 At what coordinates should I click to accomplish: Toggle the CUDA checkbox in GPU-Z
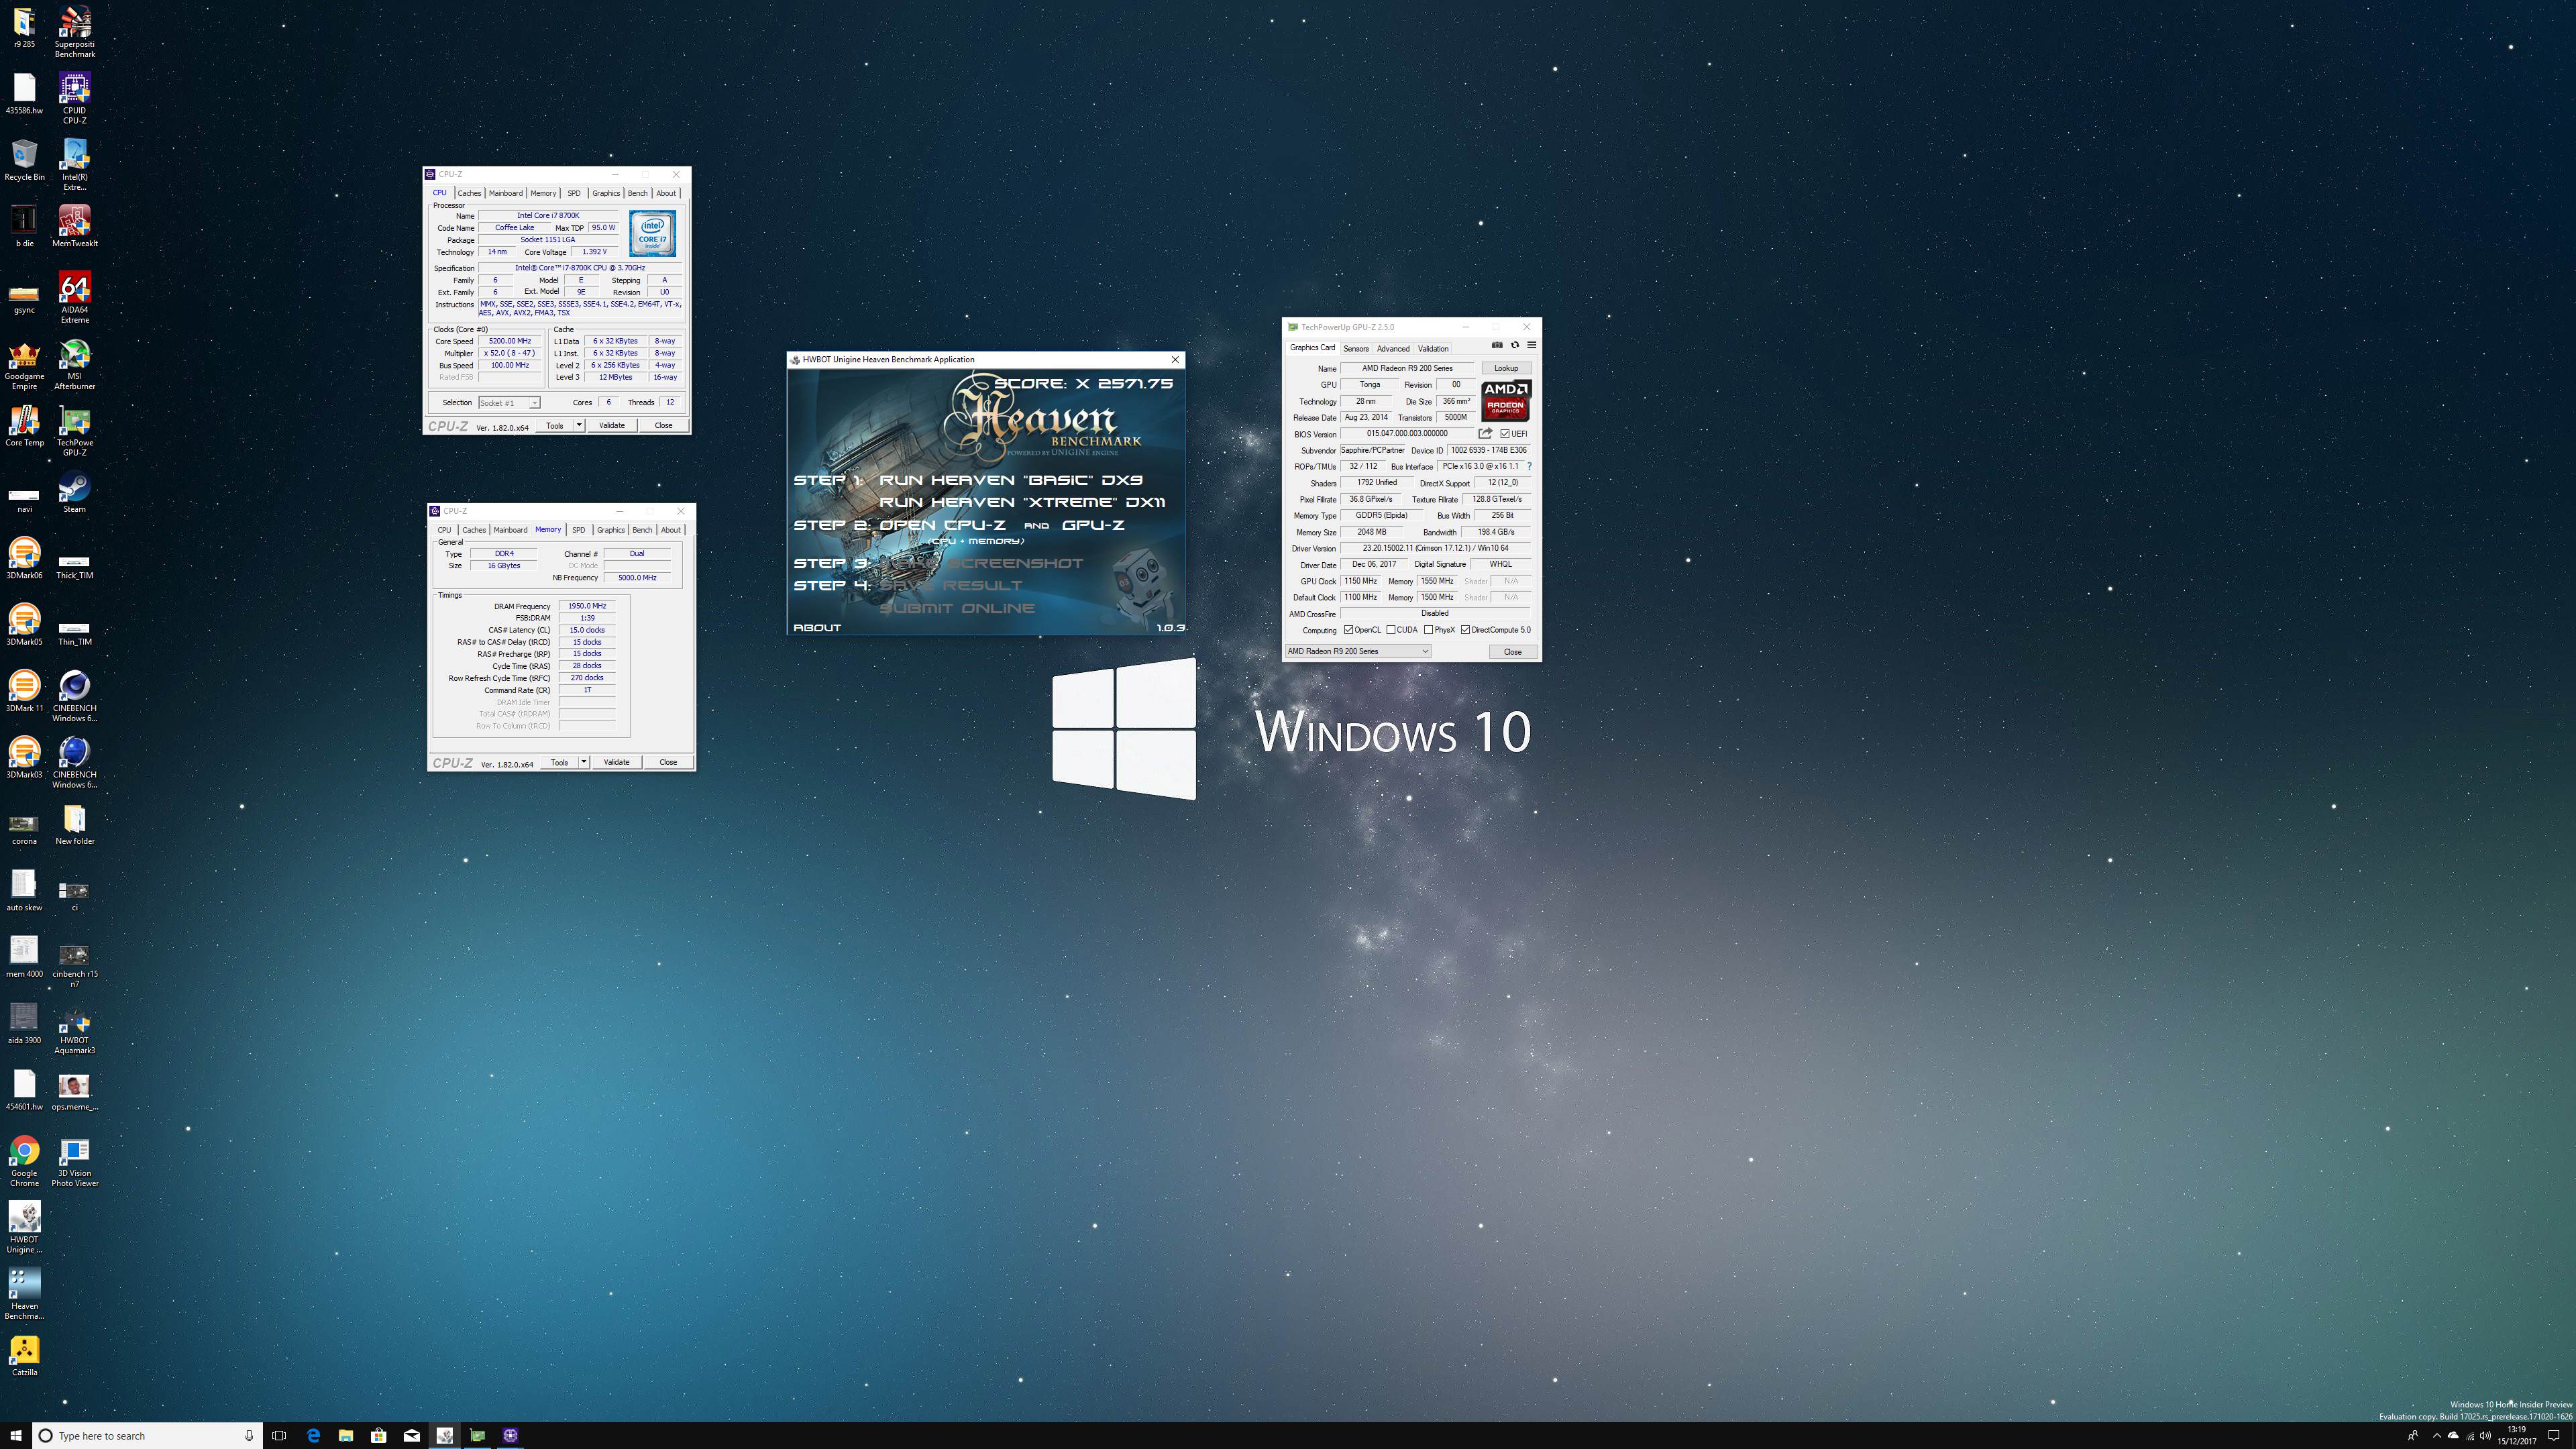[1391, 630]
